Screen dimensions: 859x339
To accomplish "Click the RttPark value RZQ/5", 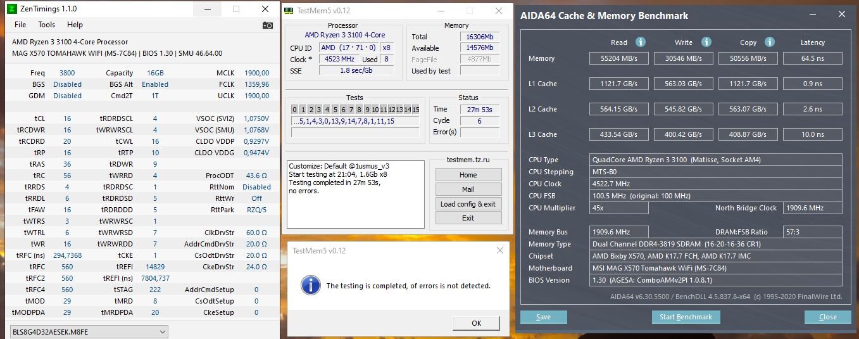I will pyautogui.click(x=256, y=210).
